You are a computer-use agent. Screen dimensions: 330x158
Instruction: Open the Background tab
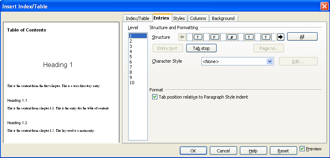[223, 18]
